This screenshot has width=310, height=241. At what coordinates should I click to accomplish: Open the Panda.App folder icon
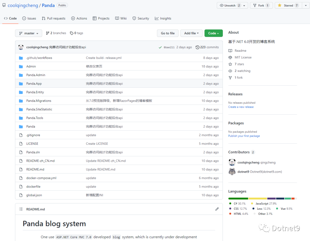21,84
